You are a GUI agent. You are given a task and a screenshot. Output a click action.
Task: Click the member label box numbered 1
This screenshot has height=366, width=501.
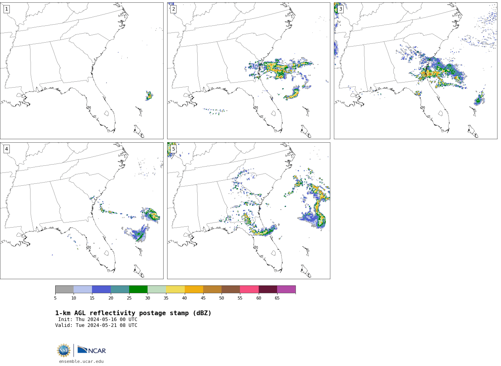click(x=6, y=9)
